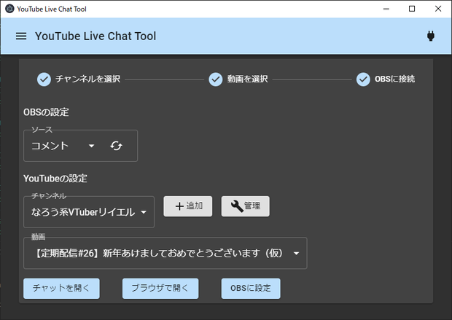Click the 管理 wrench button
This screenshot has height=320, width=452.
pyautogui.click(x=246, y=206)
